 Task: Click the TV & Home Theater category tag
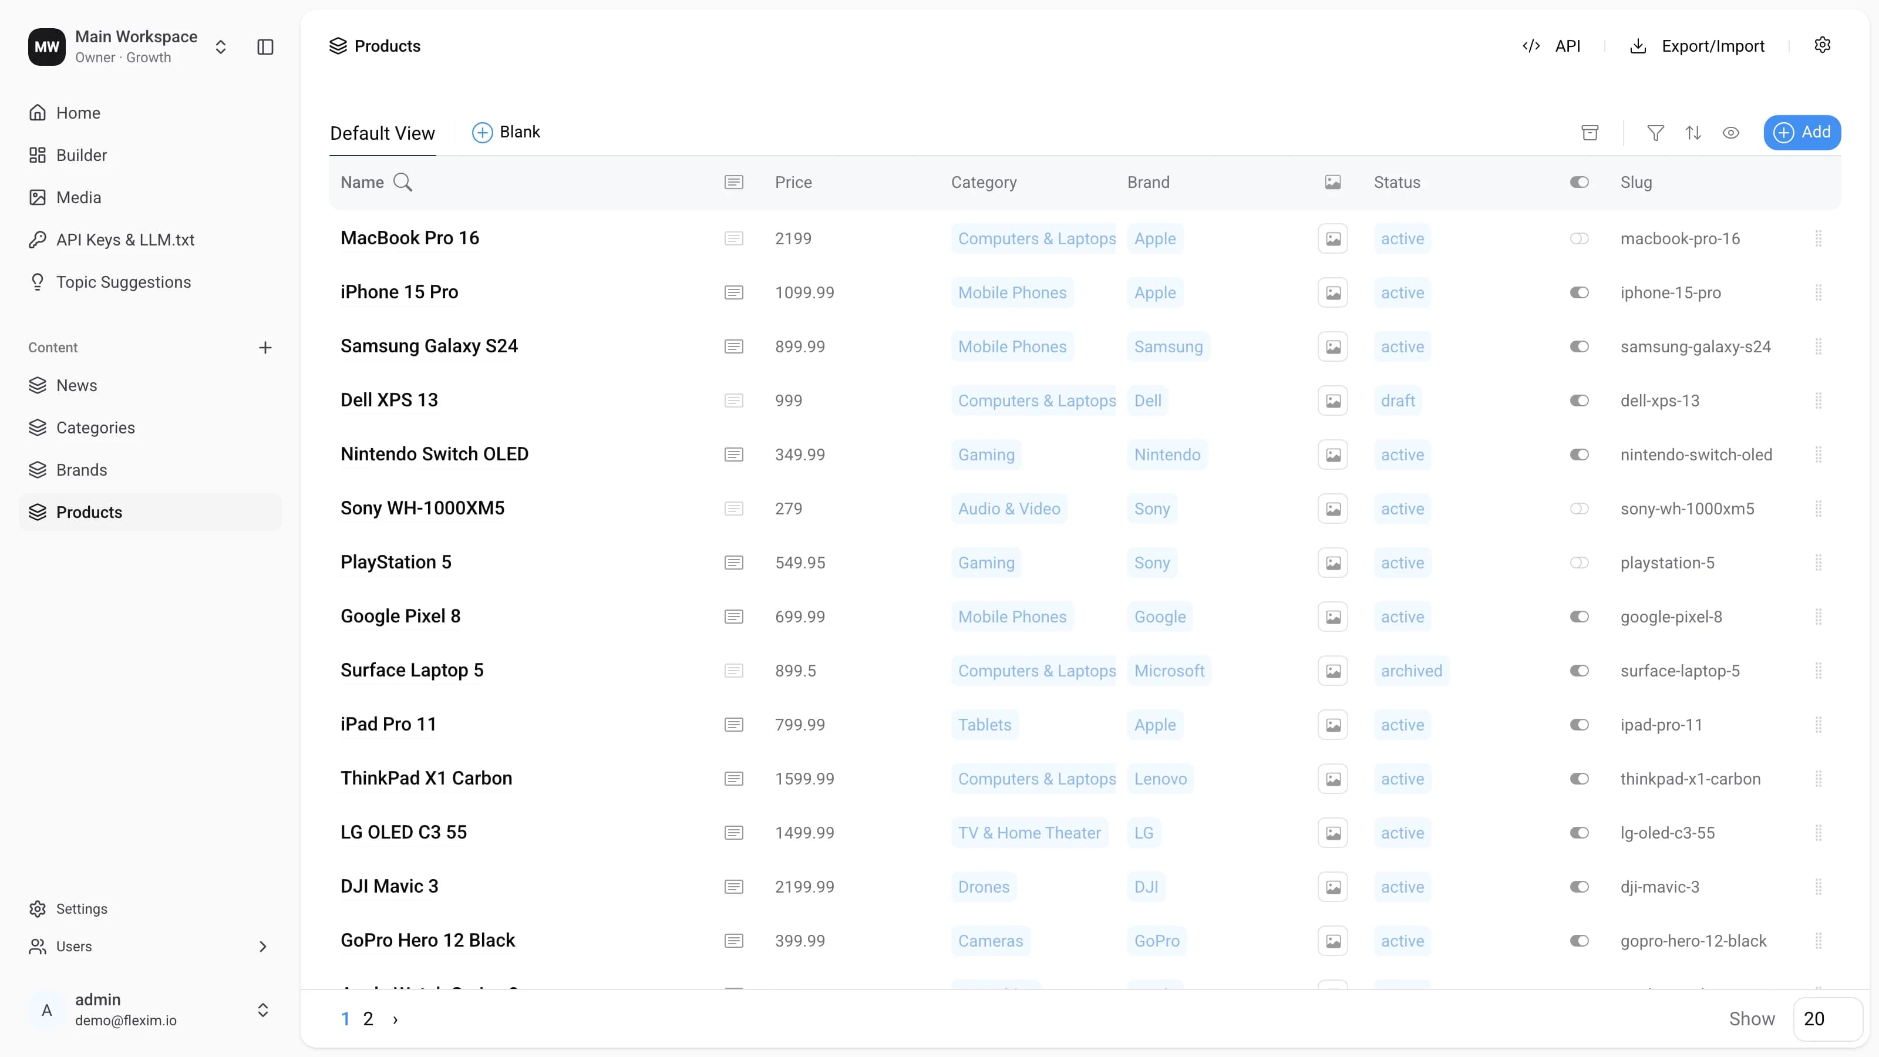(1029, 832)
